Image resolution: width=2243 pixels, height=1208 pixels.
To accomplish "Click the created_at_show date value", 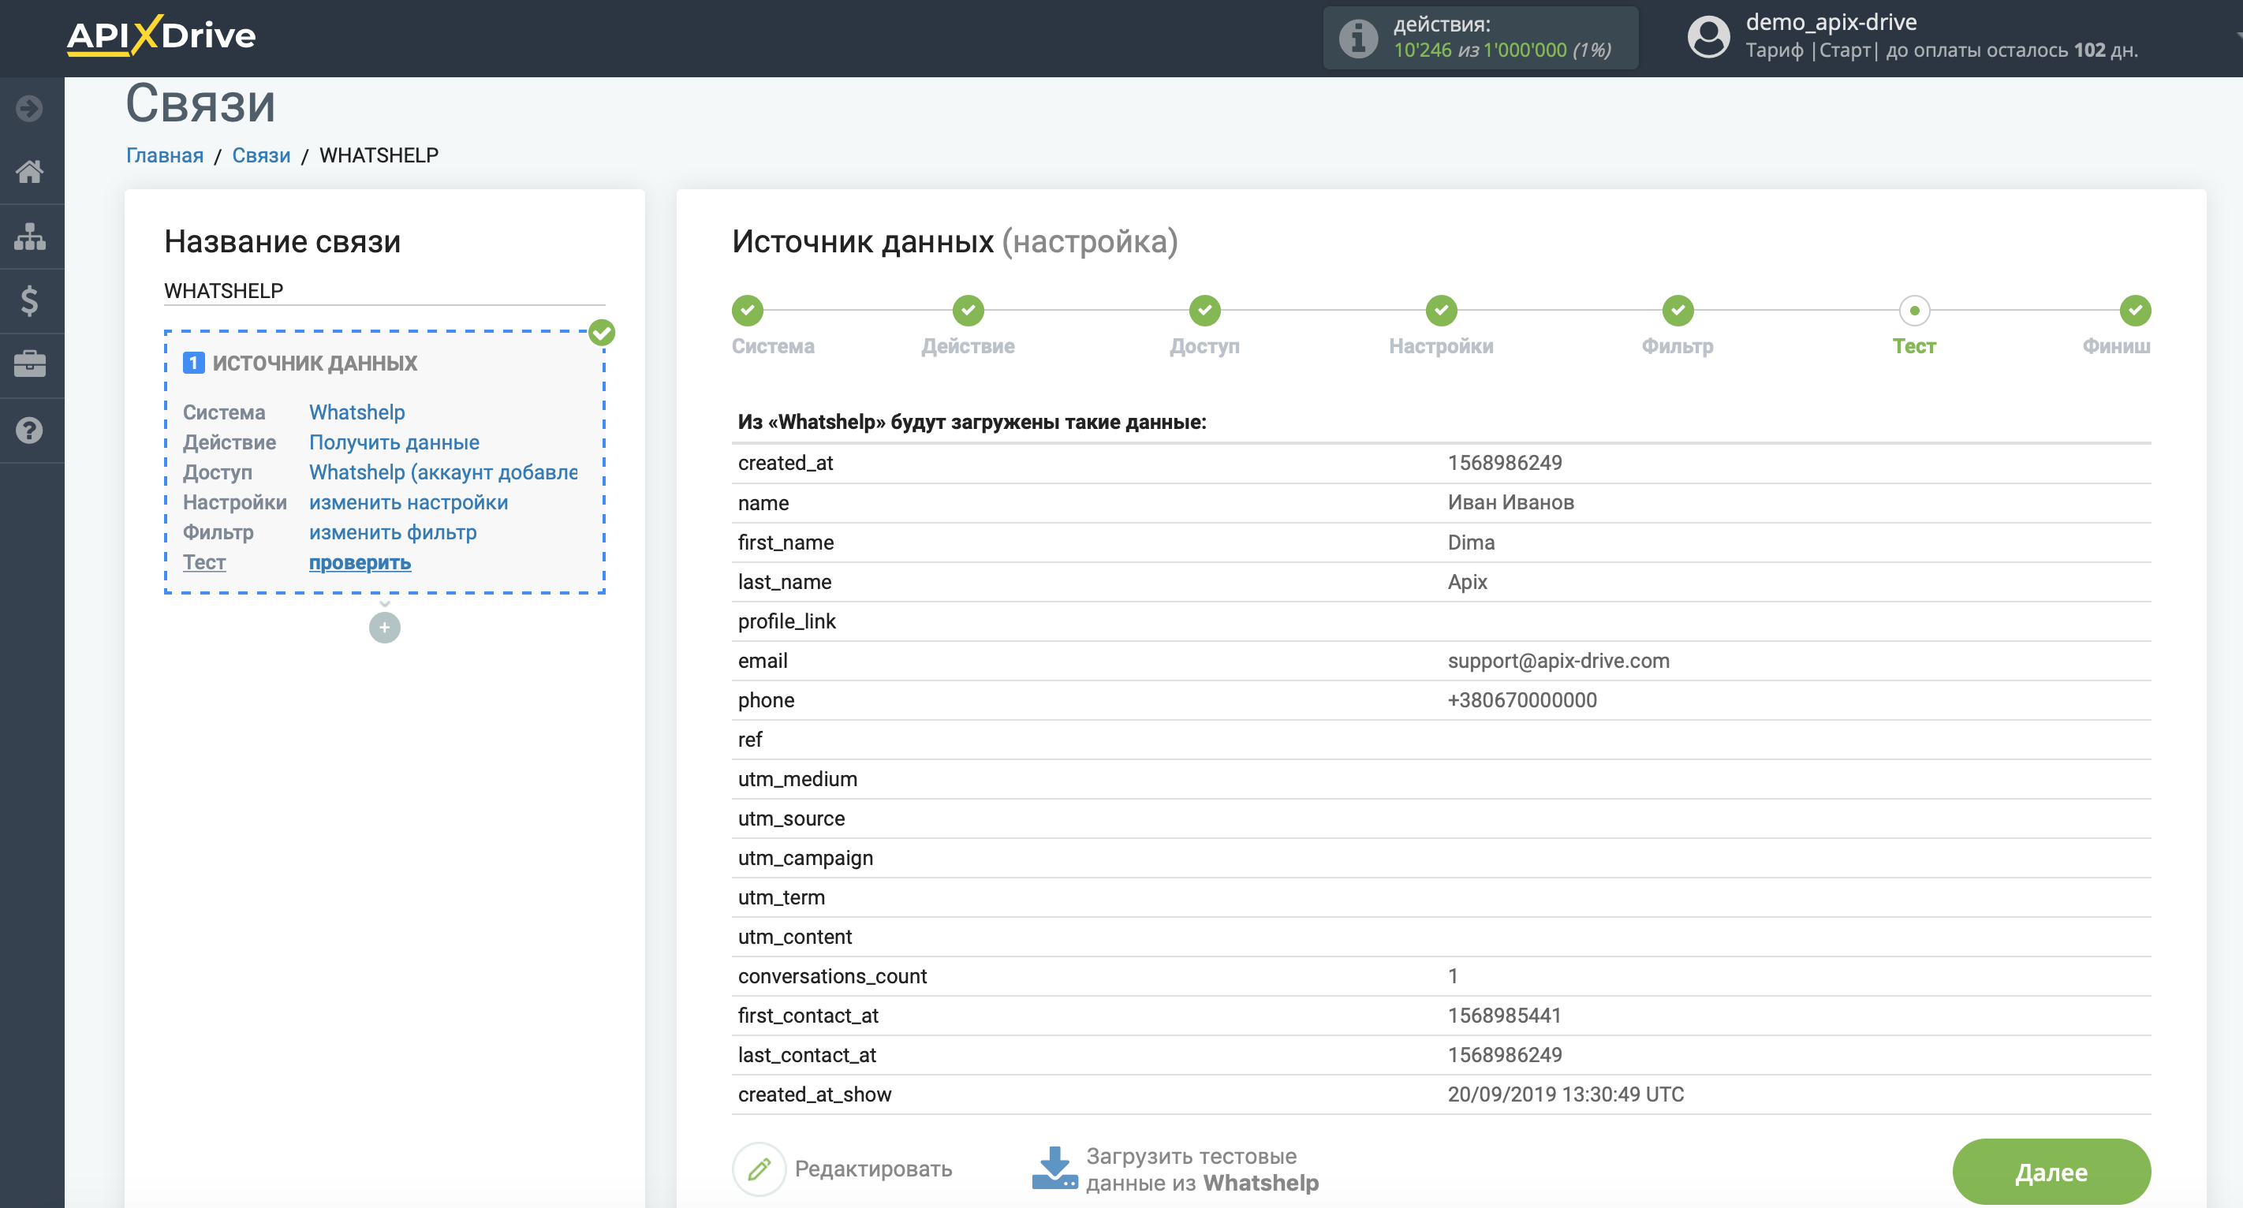I will click(x=1566, y=1095).
